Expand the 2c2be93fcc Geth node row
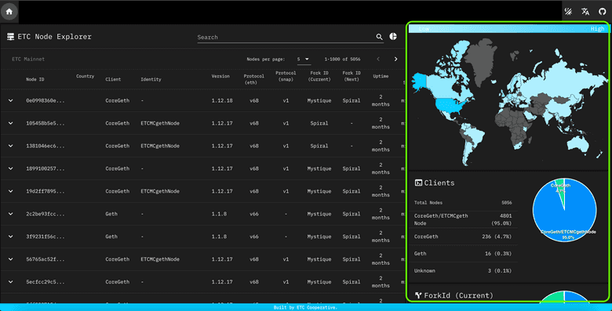The height and width of the screenshot is (311, 612). (10, 214)
